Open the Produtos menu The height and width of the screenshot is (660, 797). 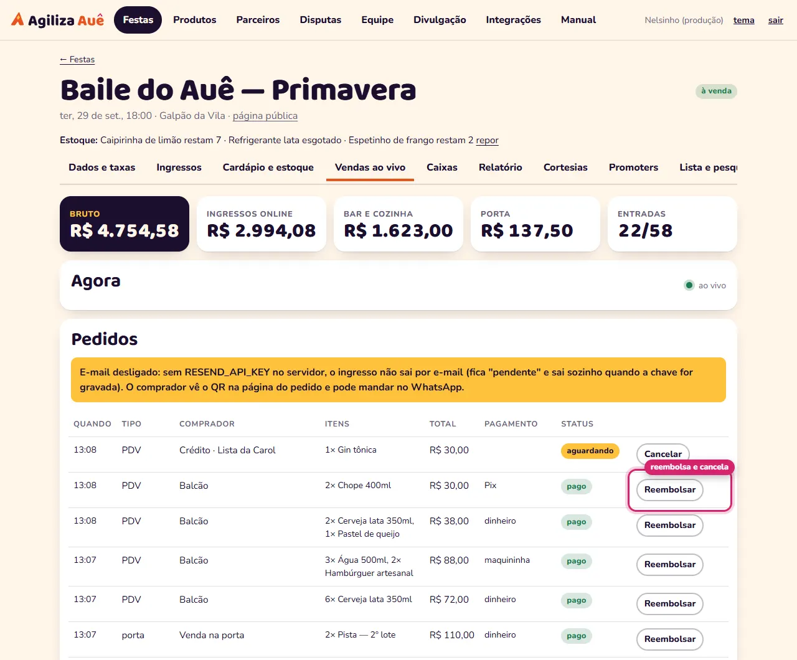pos(194,20)
